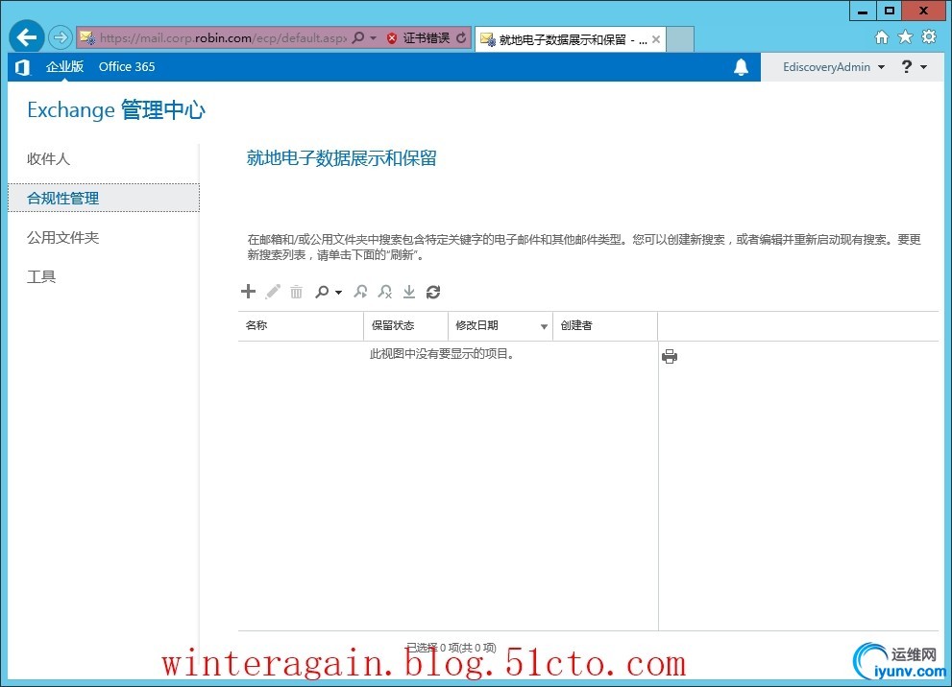Expand the help menu dropdown arrow
This screenshot has width=952, height=687.
(x=923, y=67)
